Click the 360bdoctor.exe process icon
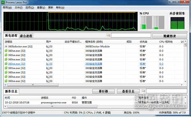 6,46
